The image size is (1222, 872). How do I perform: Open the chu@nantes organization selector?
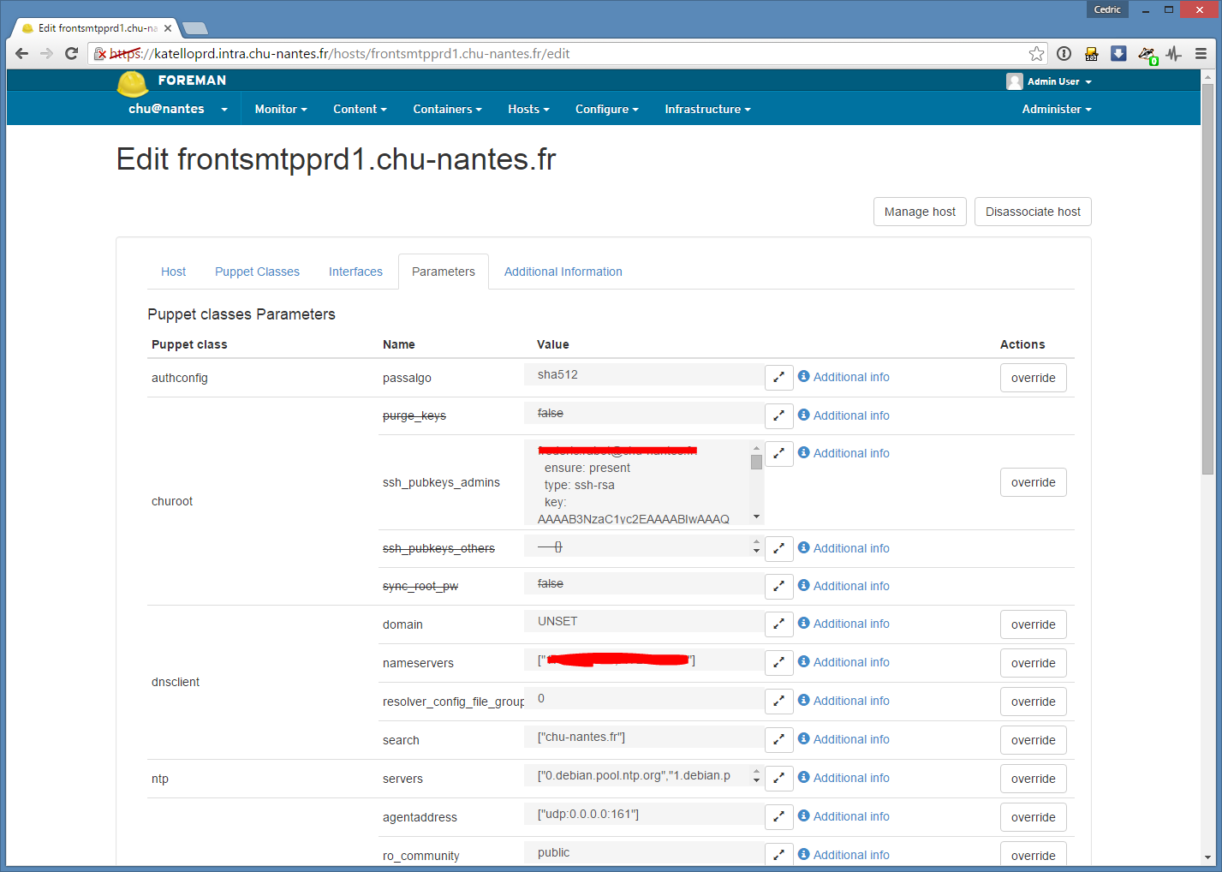click(177, 110)
